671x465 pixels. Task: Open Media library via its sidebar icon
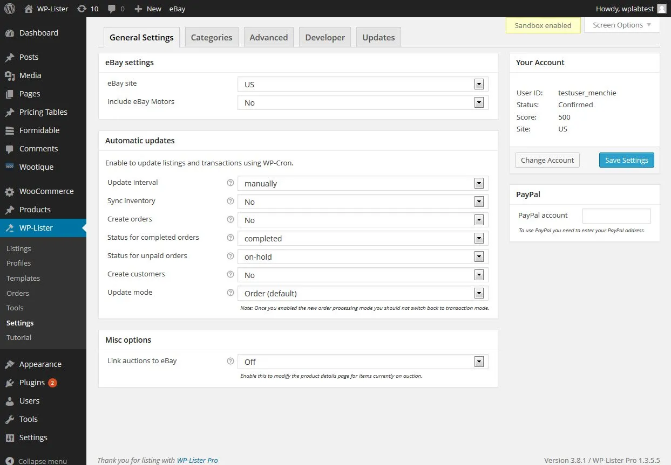coord(11,75)
